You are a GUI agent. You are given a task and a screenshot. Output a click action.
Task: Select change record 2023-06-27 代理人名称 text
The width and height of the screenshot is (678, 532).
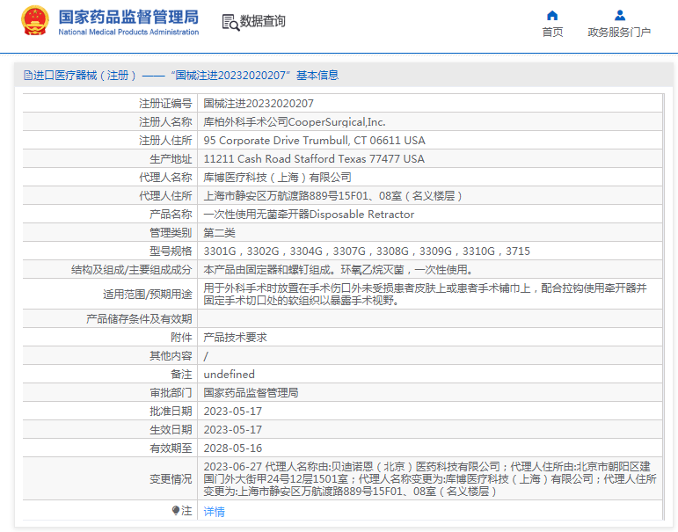coord(430,479)
